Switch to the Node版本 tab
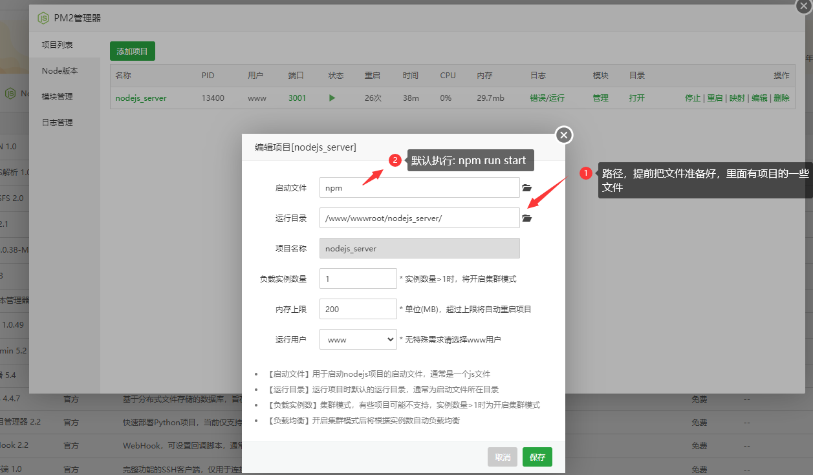Screen dimensions: 813x475 tap(60, 71)
